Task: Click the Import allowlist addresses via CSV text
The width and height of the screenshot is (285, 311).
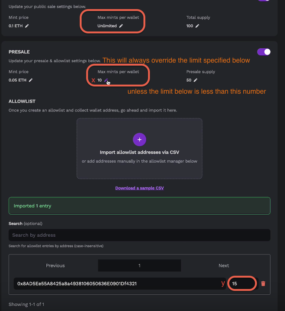Action: click(x=139, y=152)
